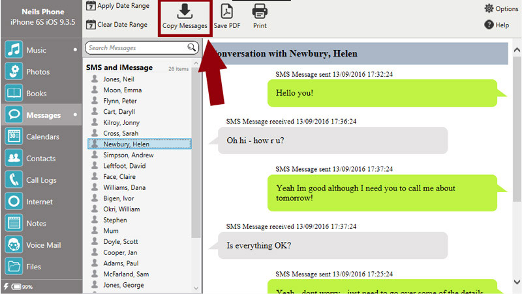
Task: Select the Photos sidebar label
Action: click(38, 72)
